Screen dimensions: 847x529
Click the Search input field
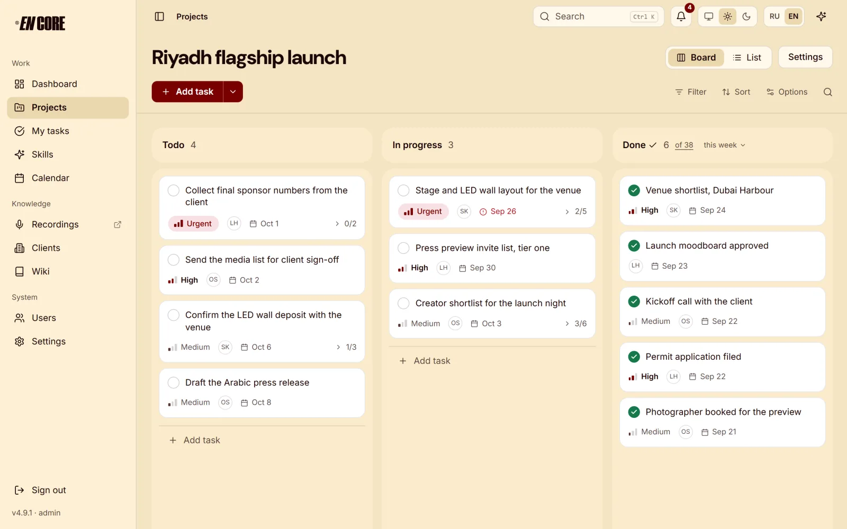pyautogui.click(x=598, y=16)
